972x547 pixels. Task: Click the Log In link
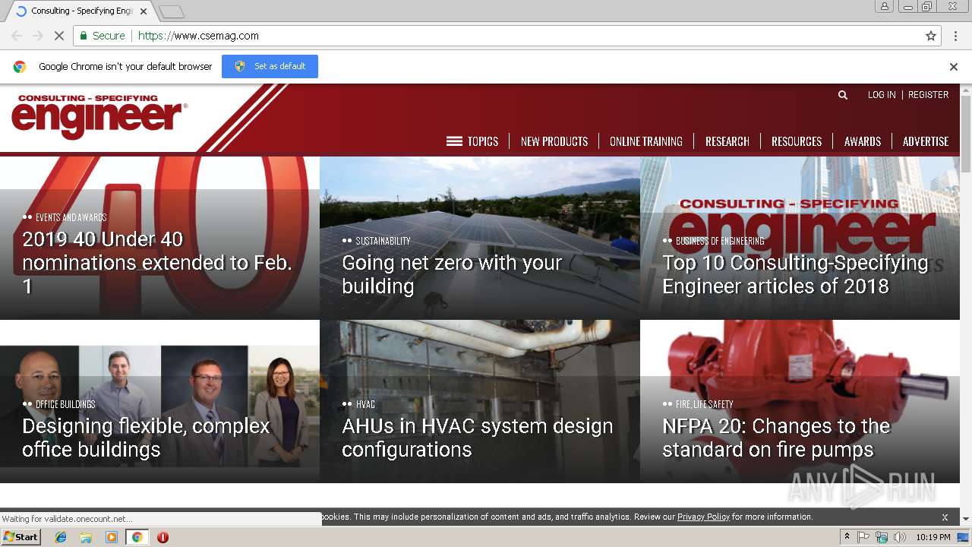click(882, 95)
